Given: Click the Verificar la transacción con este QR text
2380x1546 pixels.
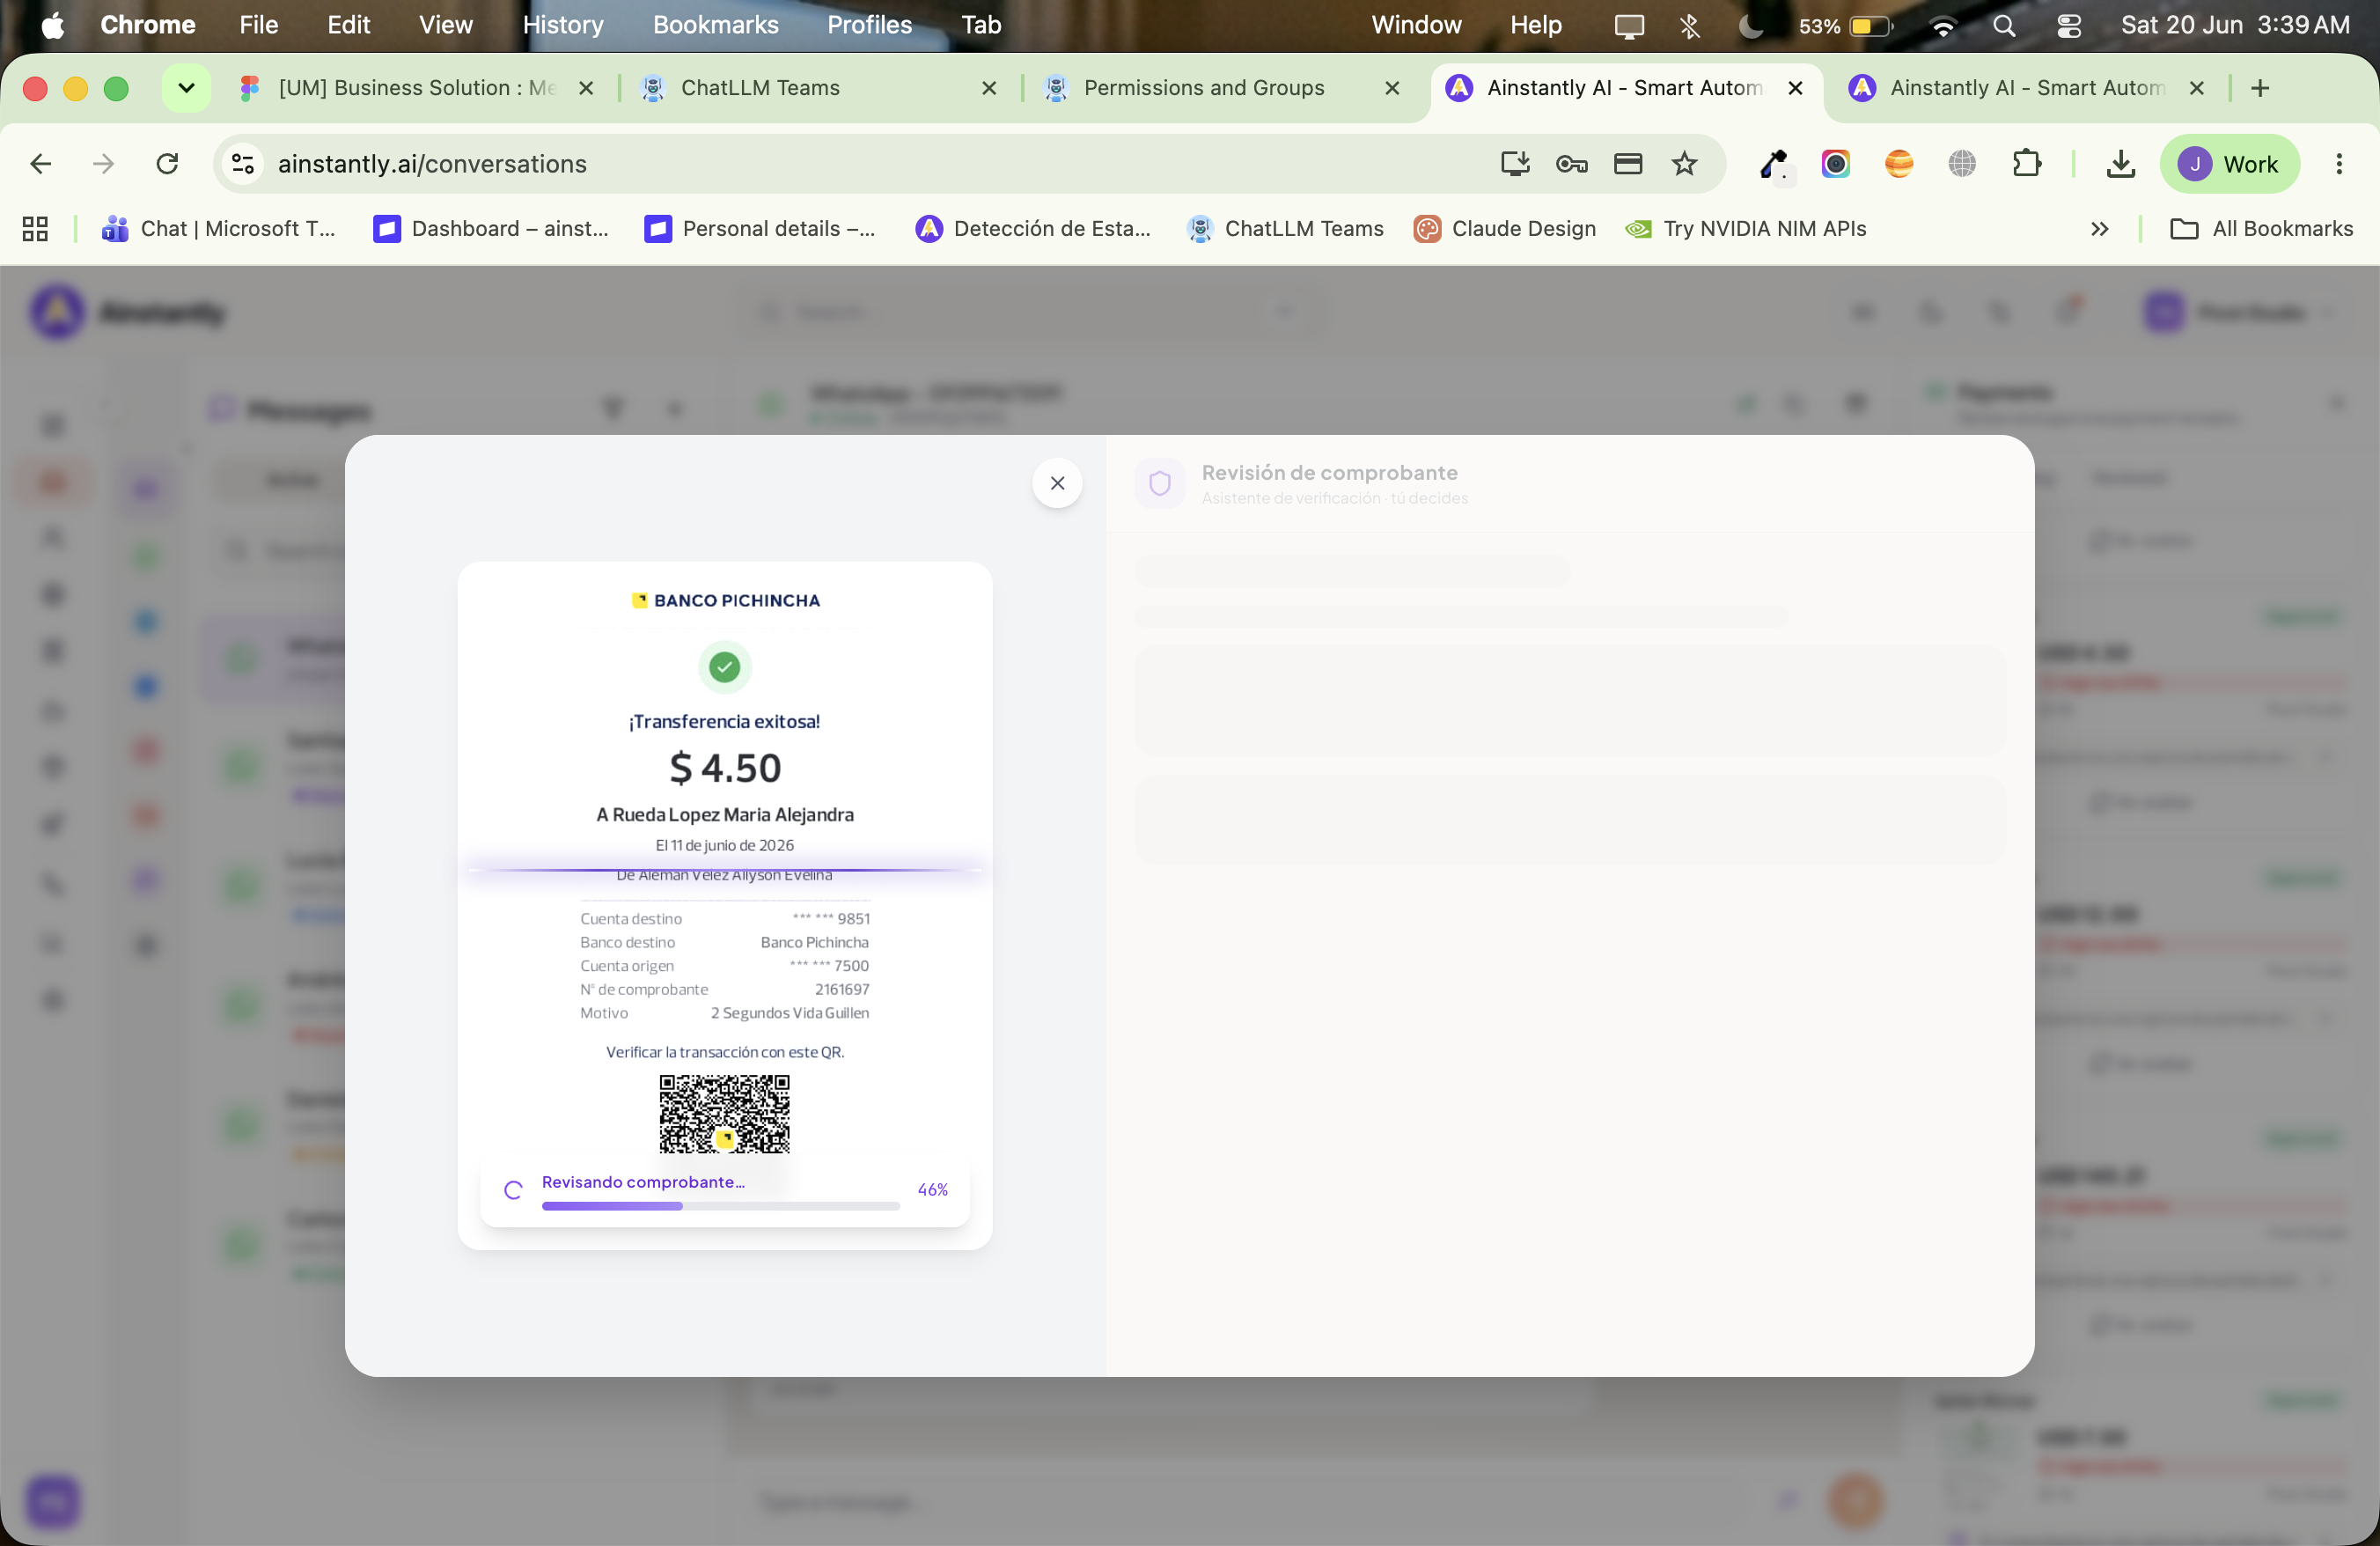Looking at the screenshot, I should [724, 1052].
